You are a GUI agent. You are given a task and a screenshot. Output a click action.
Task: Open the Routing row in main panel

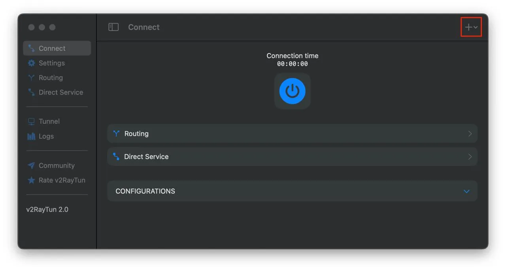pyautogui.click(x=293, y=134)
